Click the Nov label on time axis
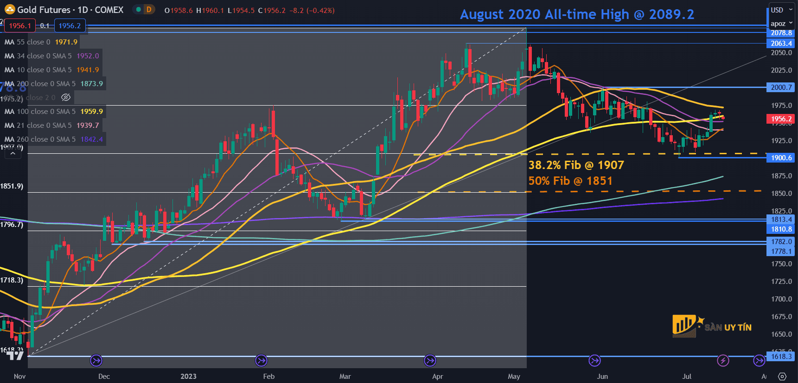The height and width of the screenshot is (383, 798). pyautogui.click(x=19, y=376)
